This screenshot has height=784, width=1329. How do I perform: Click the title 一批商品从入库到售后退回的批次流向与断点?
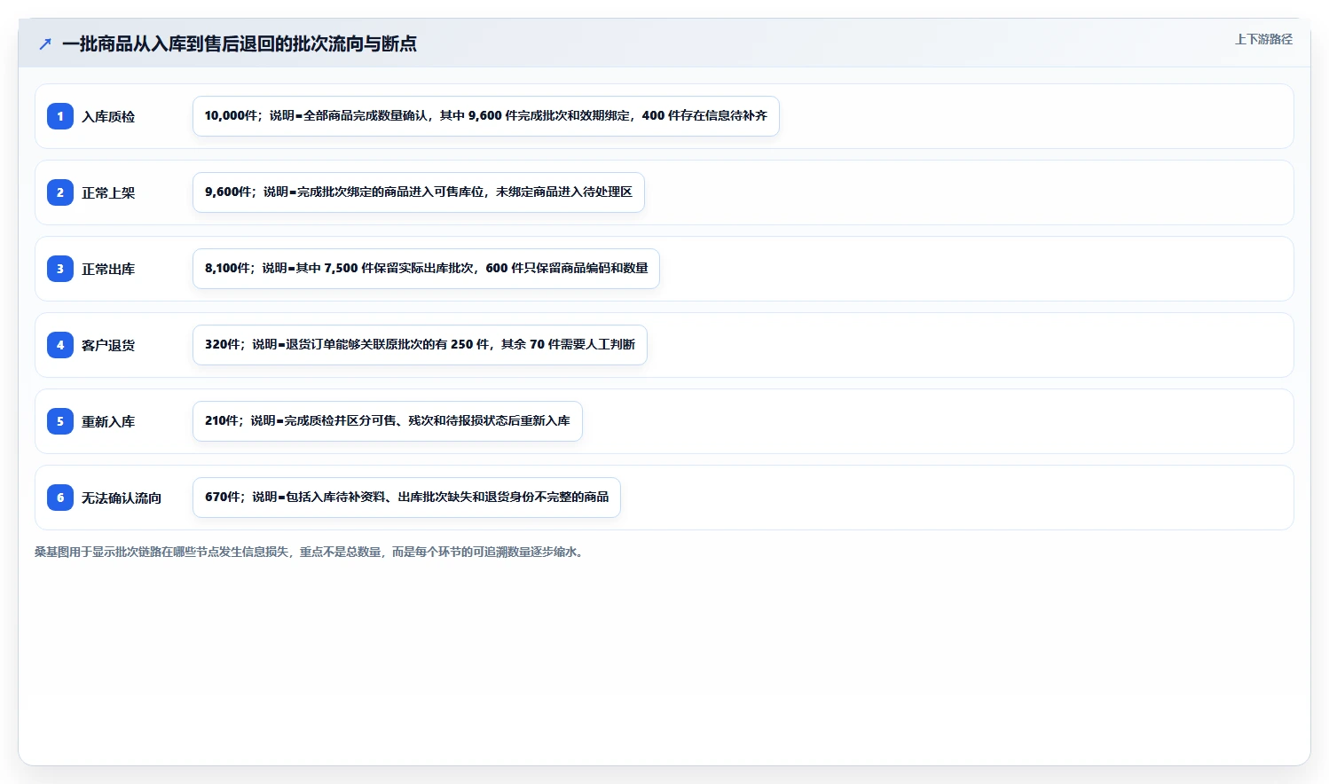tap(240, 43)
